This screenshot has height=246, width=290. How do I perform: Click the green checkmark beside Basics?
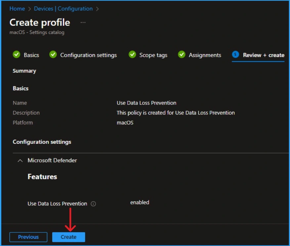17,54
